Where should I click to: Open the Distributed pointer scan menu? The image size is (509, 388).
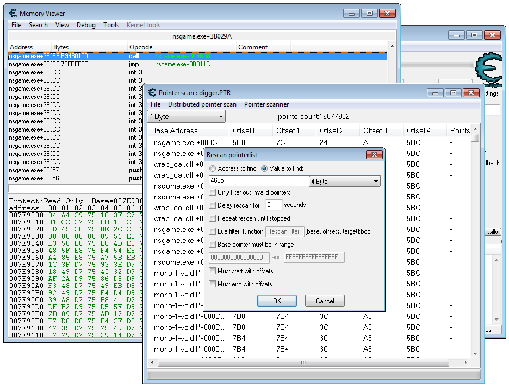(202, 104)
